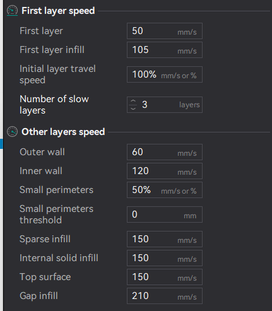The image size is (272, 311).
Task: Increase Number of slow layers with up arrow
Action: [133, 101]
